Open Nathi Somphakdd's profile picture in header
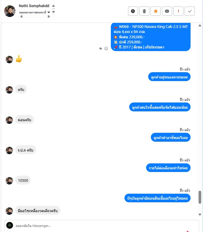 click(10, 11)
